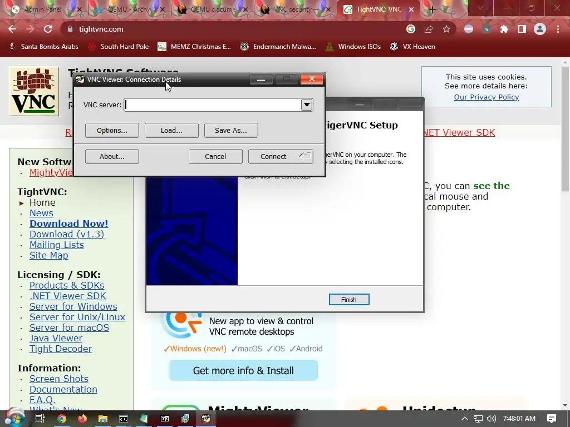Open Products & SDKs link

67,285
